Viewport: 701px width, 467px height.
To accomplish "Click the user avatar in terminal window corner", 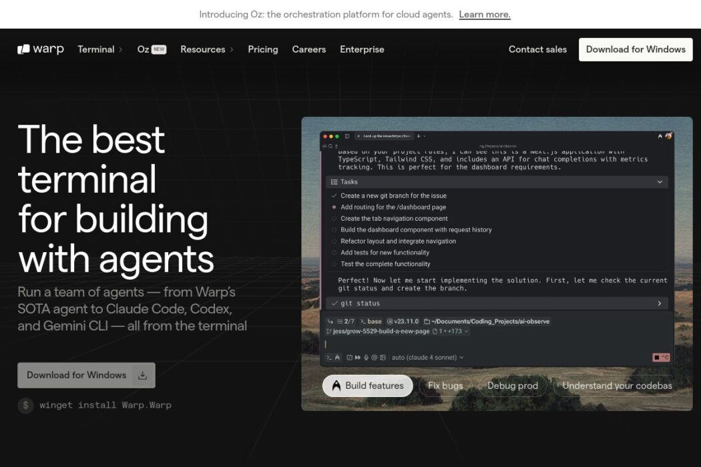I will [x=668, y=135].
